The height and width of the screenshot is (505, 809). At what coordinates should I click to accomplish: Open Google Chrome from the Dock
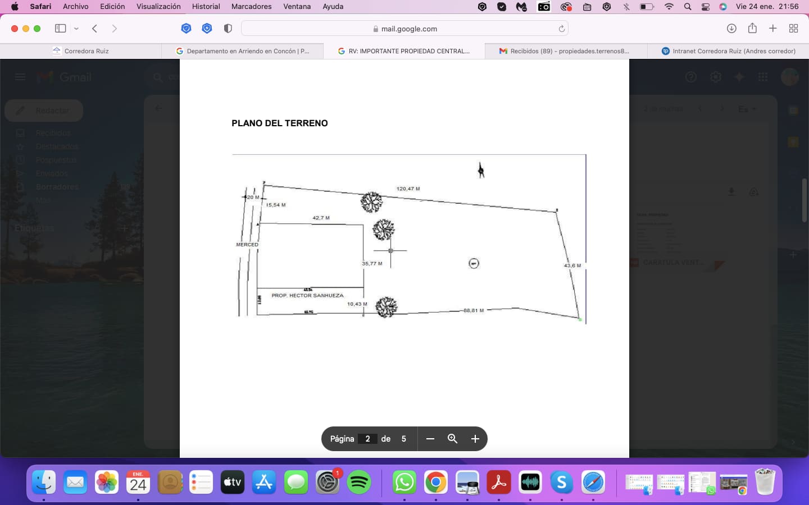pos(436,482)
